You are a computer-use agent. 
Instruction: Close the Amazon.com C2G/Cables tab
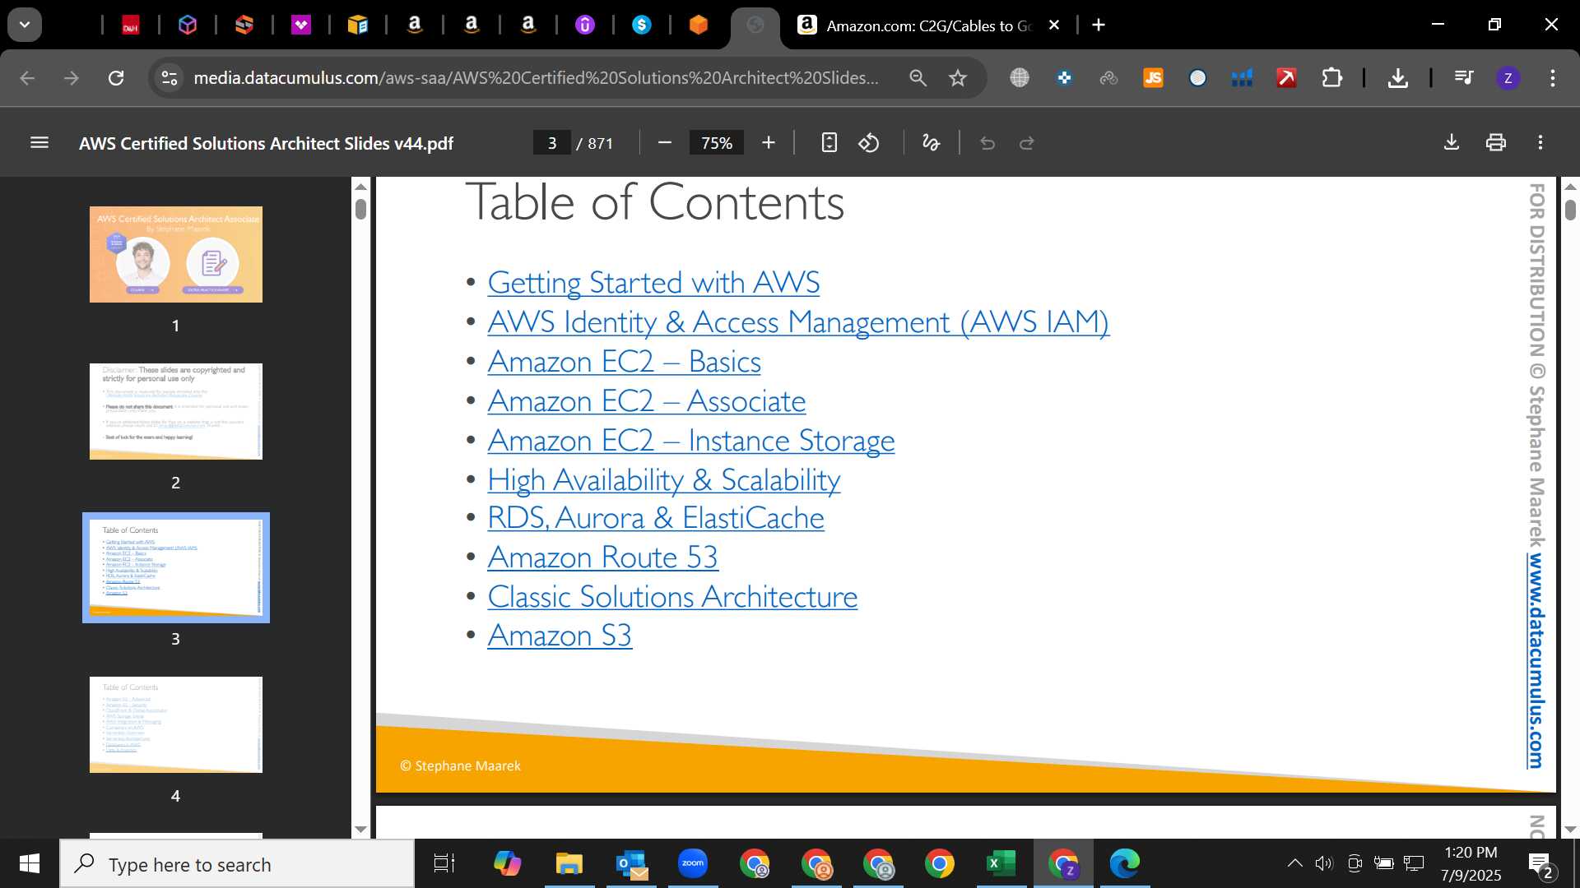1053,25
